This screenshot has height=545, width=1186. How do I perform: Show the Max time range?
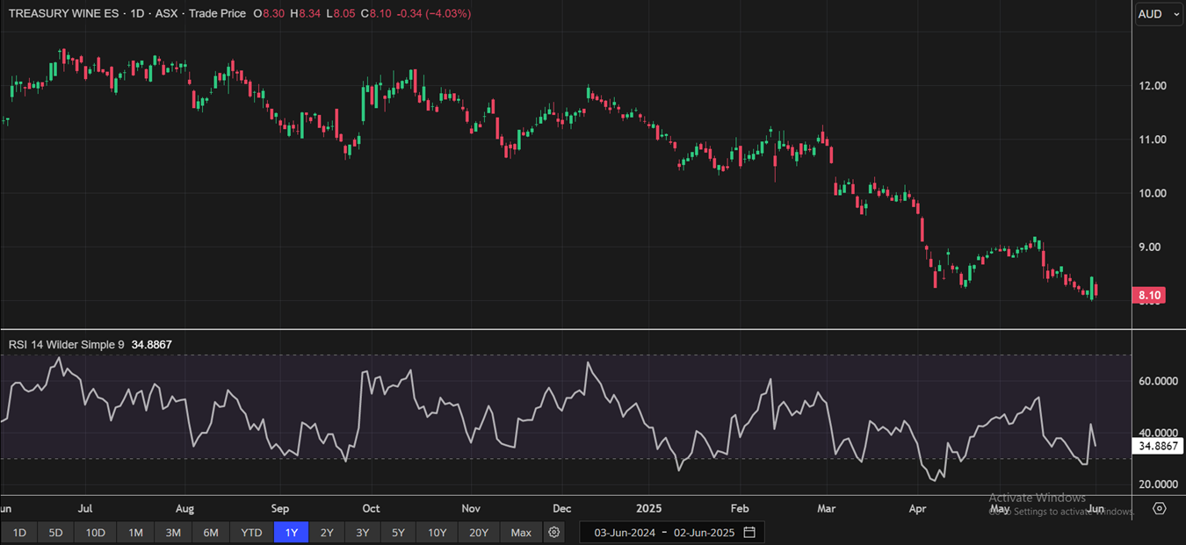pyautogui.click(x=521, y=533)
